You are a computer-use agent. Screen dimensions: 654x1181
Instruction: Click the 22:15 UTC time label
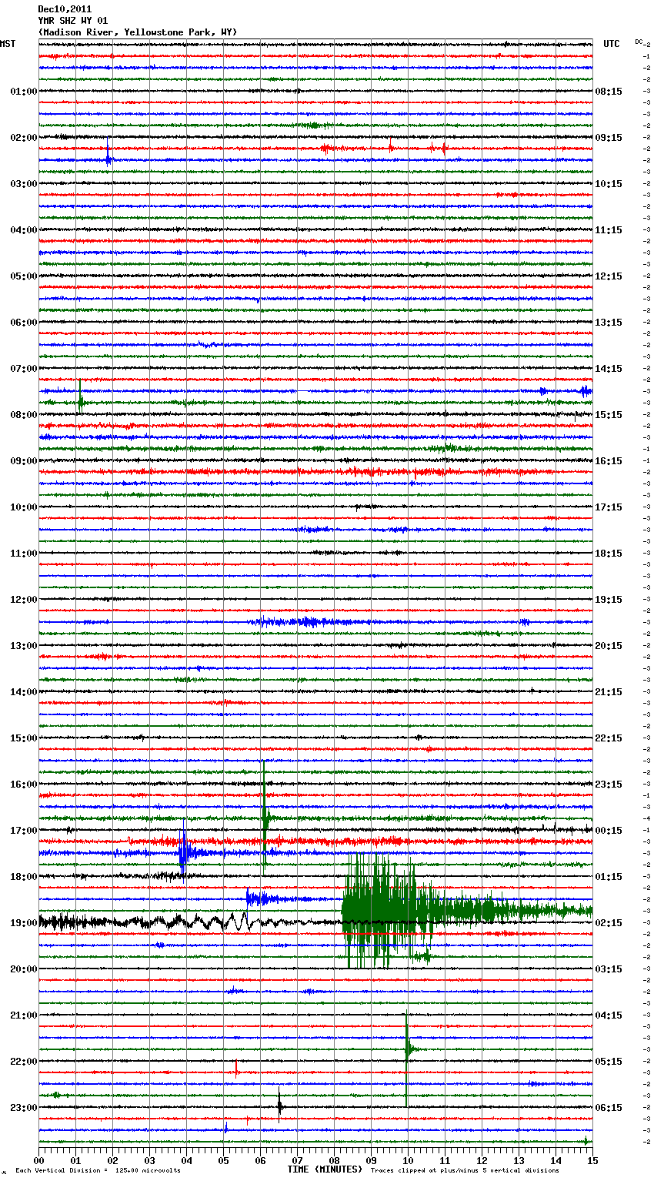point(609,738)
